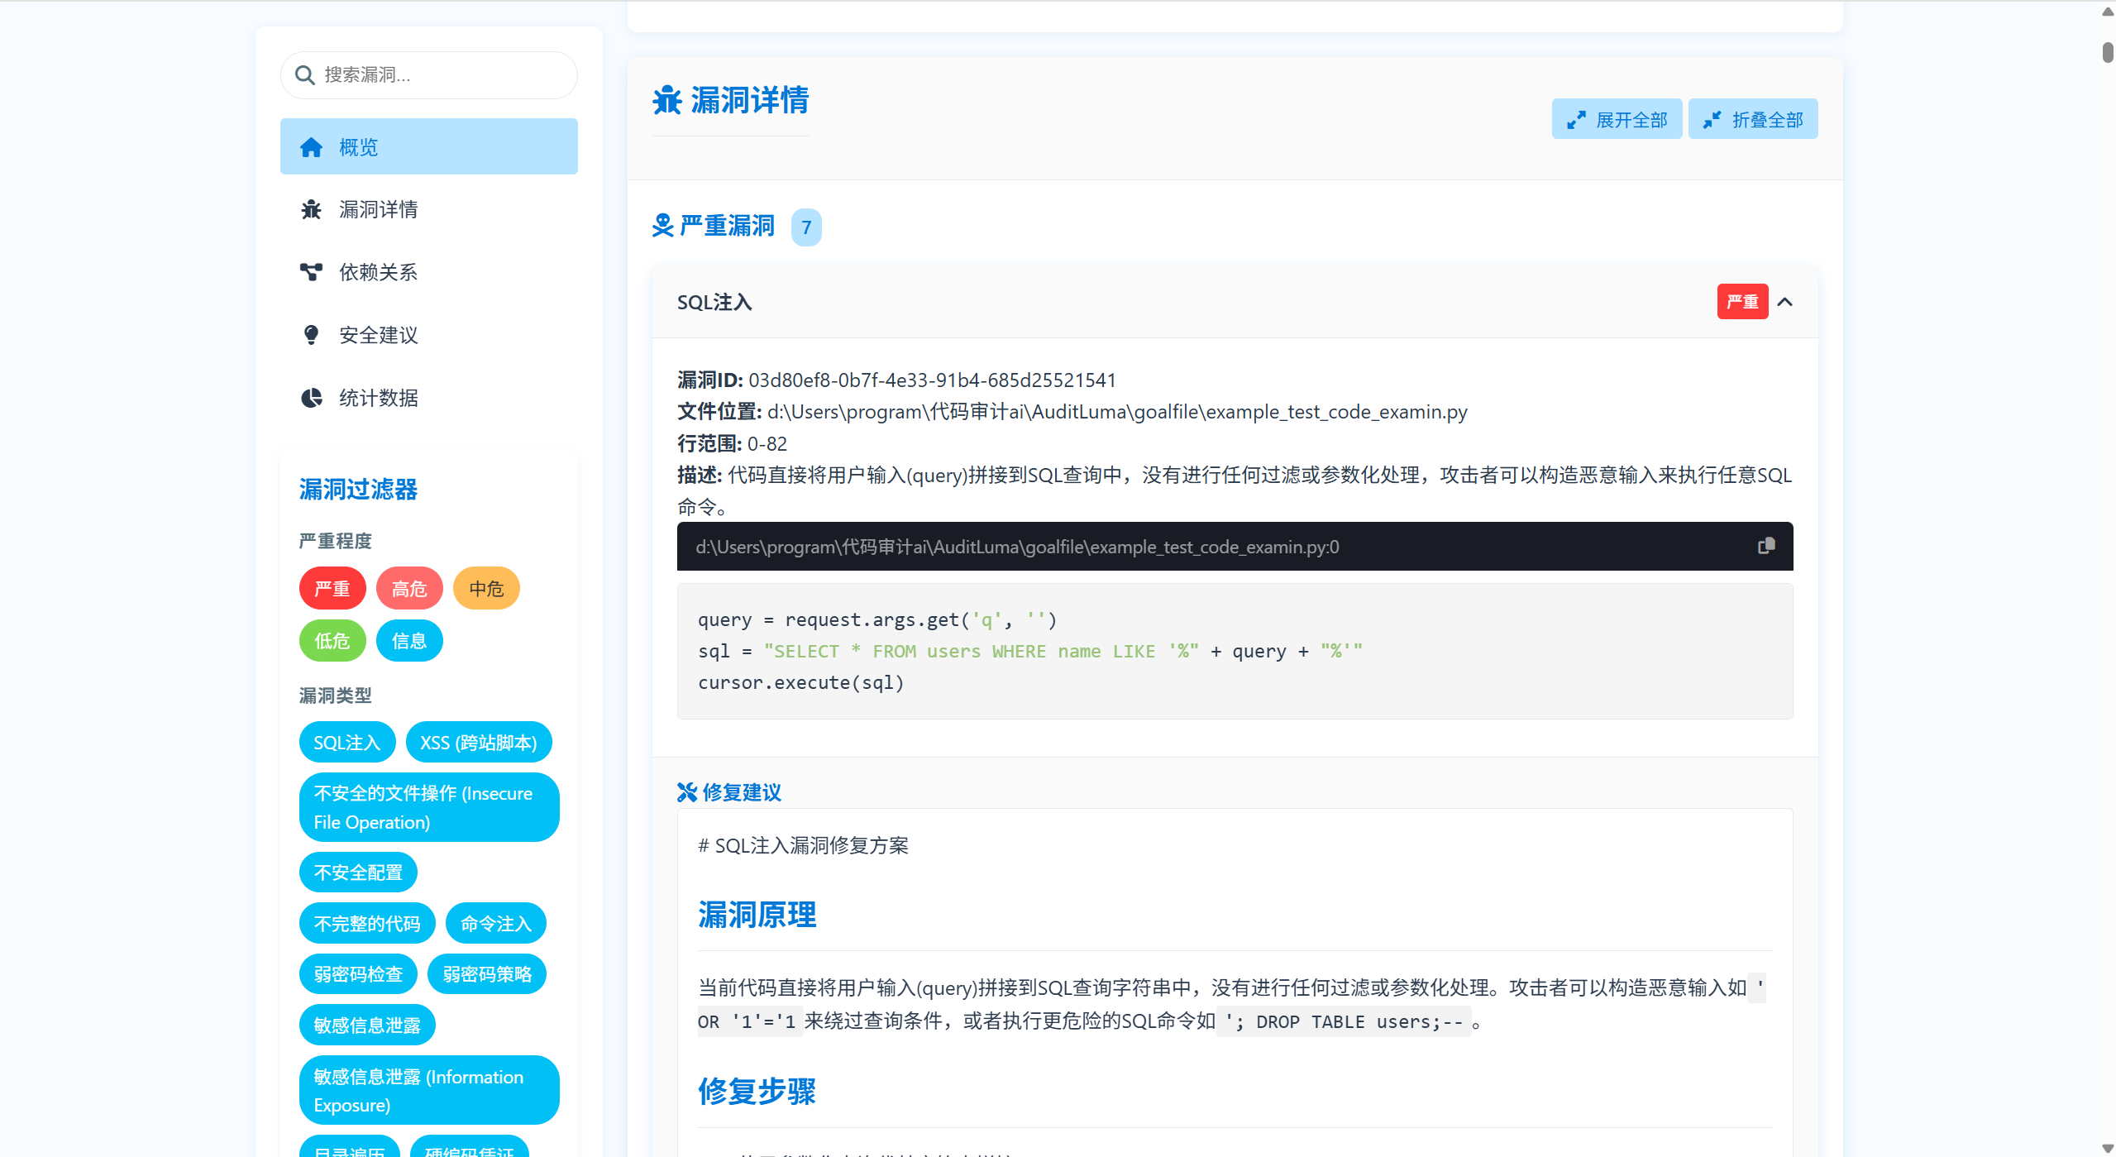Click the 漏洞ID value 03d80ef8-0b7f-4e33-91b4-685d25521541
The height and width of the screenshot is (1157, 2116).
click(932, 380)
